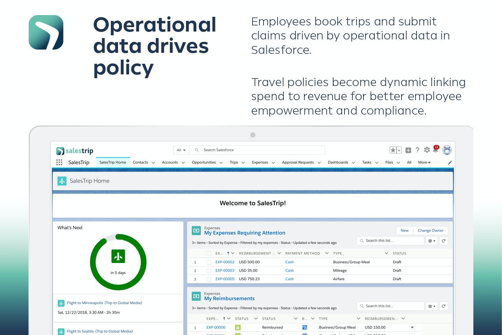This screenshot has height=335, width=502.
Task: Check the box for EXP-00005
Action: point(209,279)
